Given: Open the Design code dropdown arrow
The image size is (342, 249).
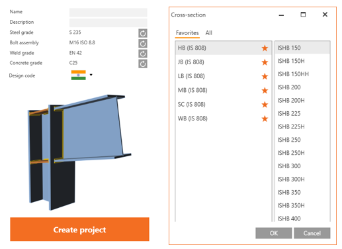Looking at the screenshot, I should pyautogui.click(x=91, y=75).
